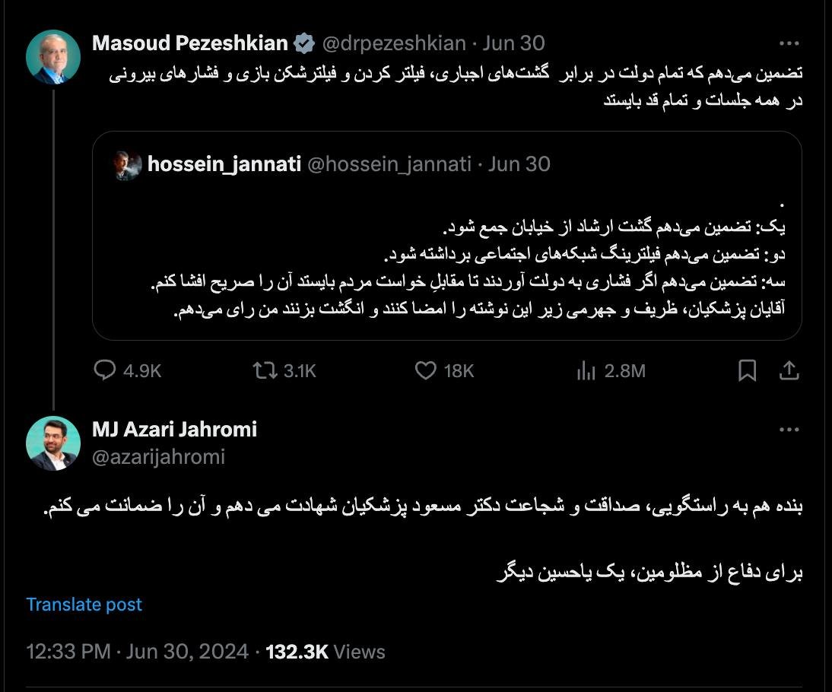Click the MJ Azari Jahromi display name
The width and height of the screenshot is (832, 692).
click(x=174, y=430)
